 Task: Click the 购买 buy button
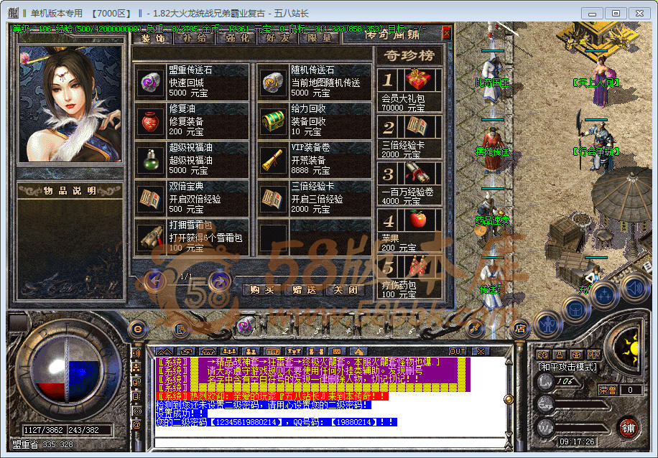[x=261, y=289]
